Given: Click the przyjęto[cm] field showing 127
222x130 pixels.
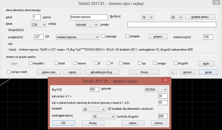Looking at the screenshot, I should 39,37.
